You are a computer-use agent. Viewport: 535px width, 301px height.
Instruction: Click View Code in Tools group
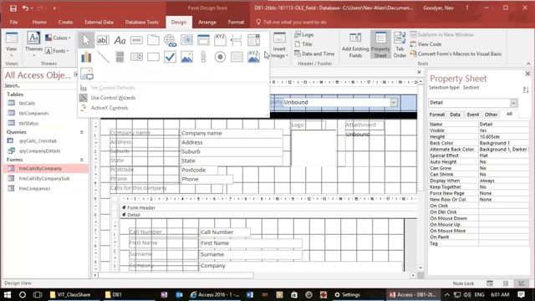[425, 44]
